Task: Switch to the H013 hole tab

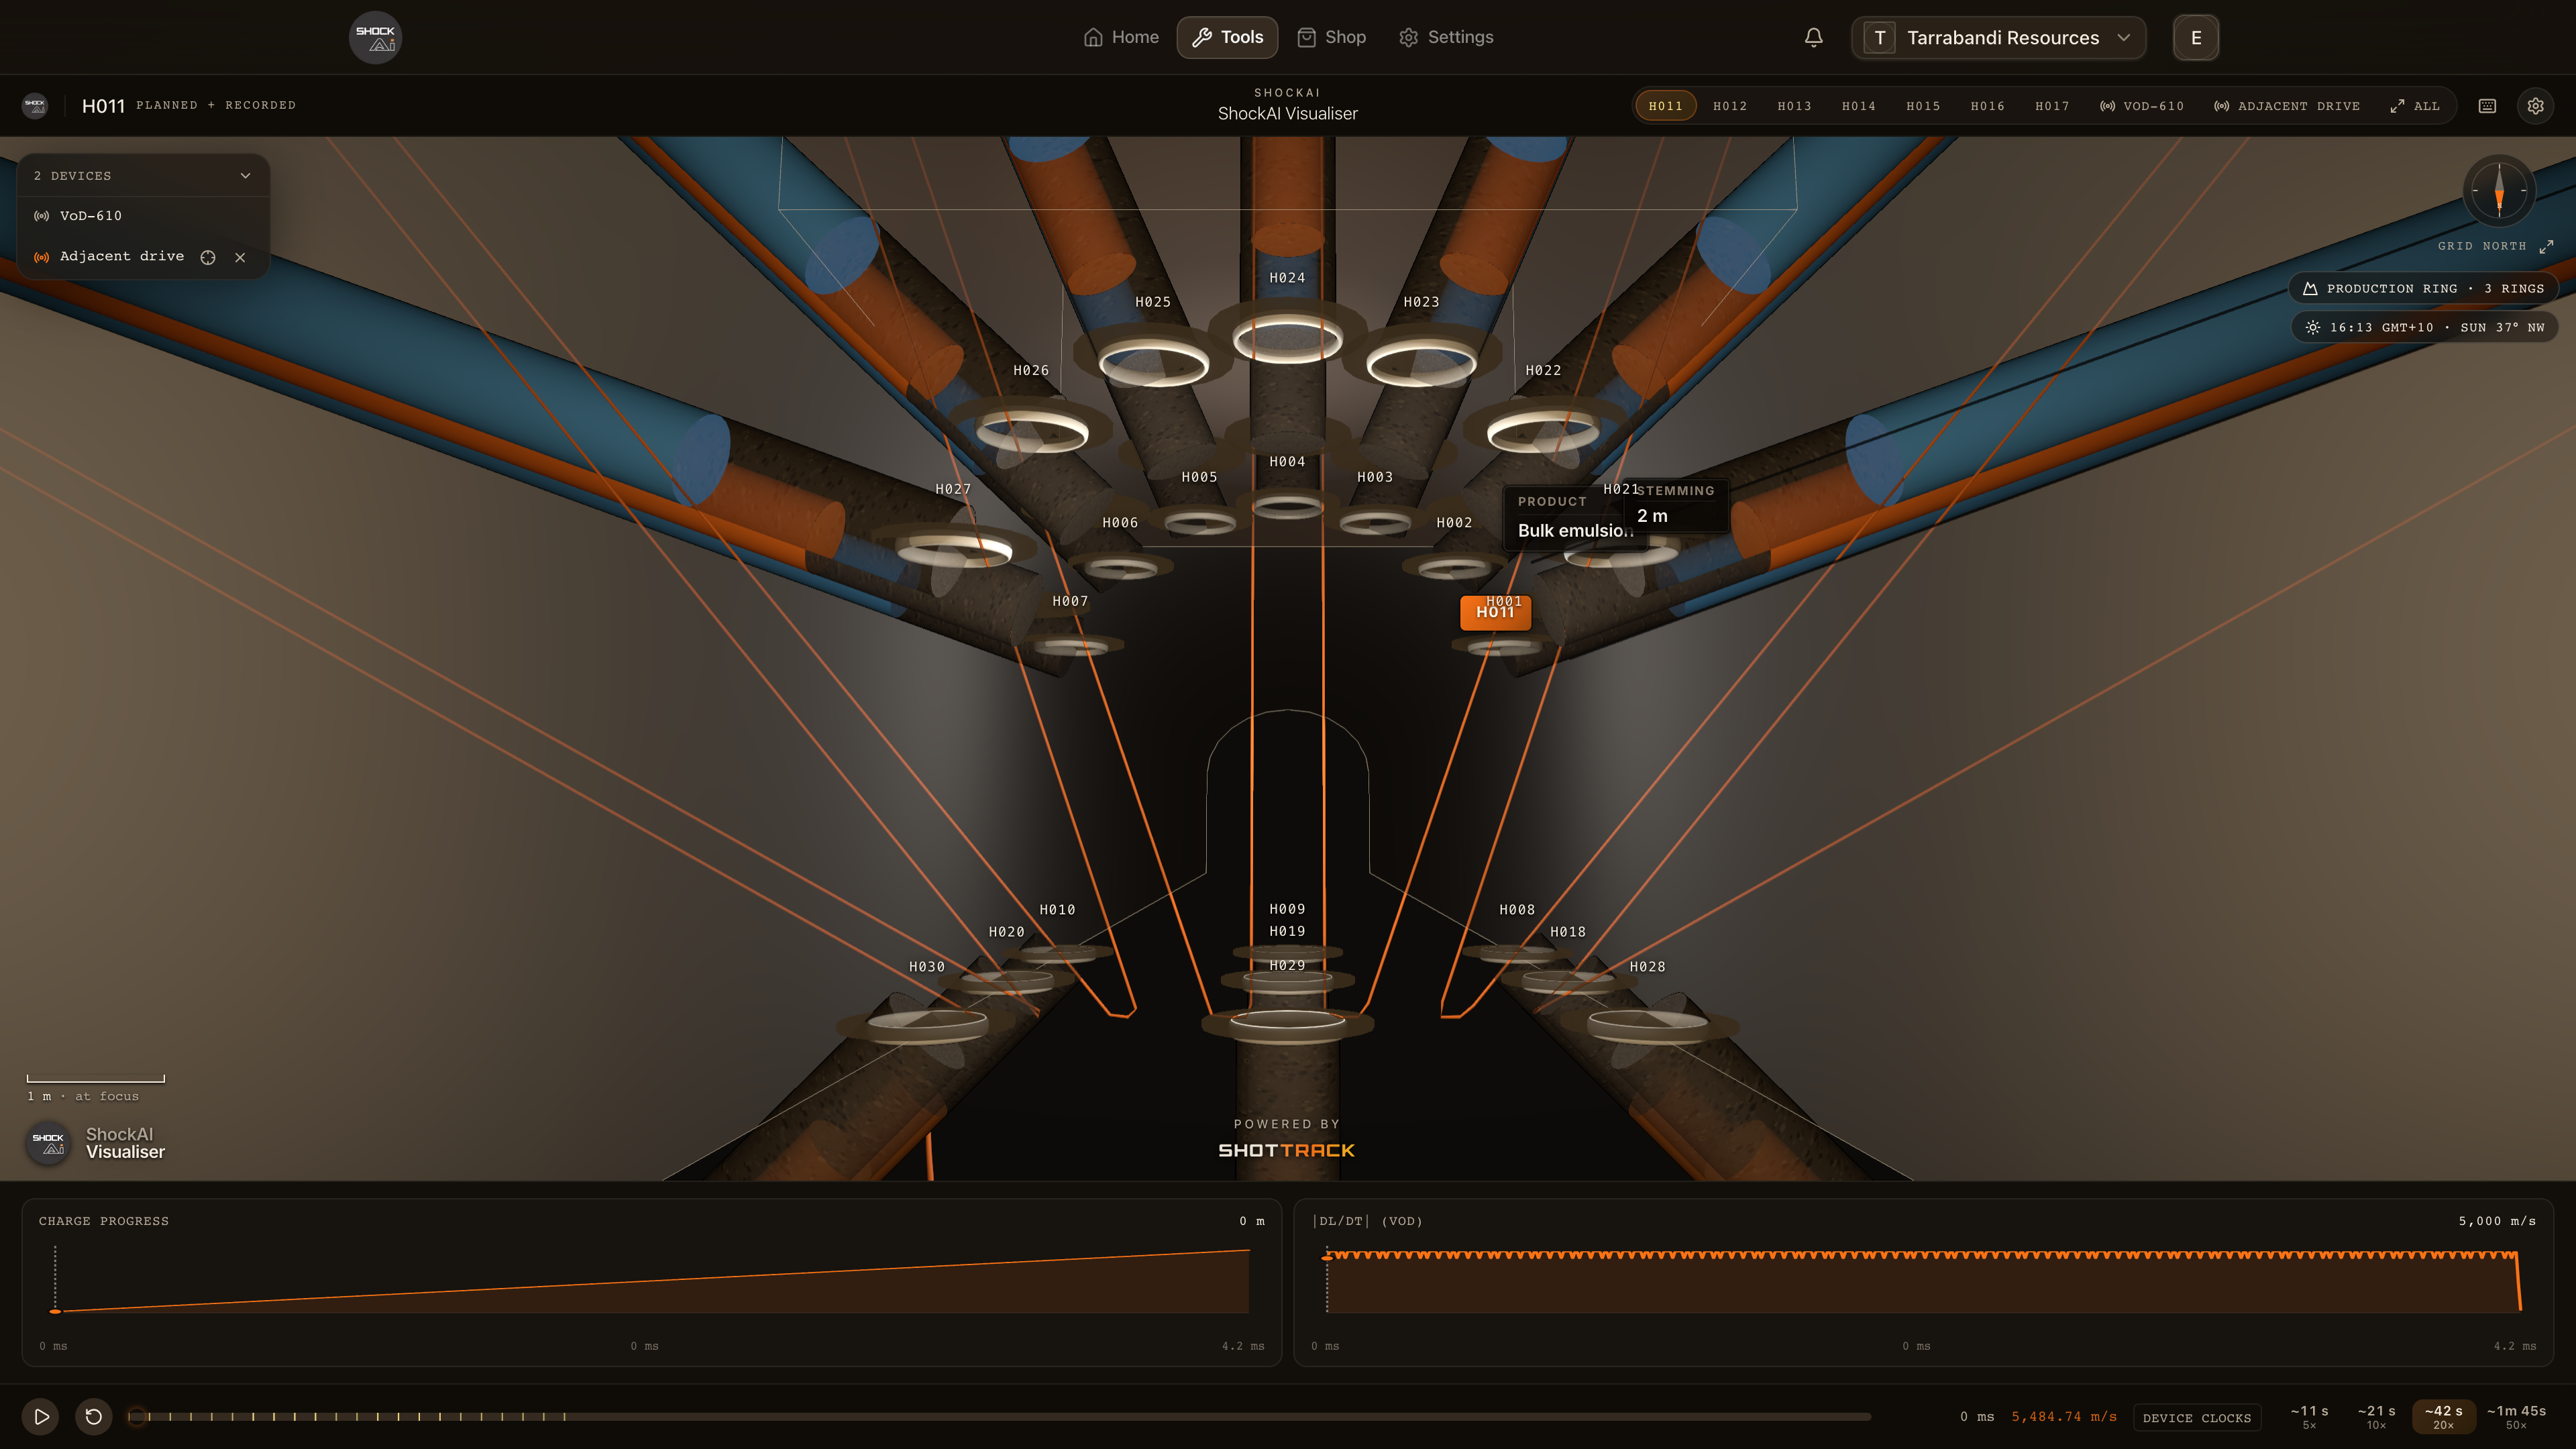Action: (1794, 106)
